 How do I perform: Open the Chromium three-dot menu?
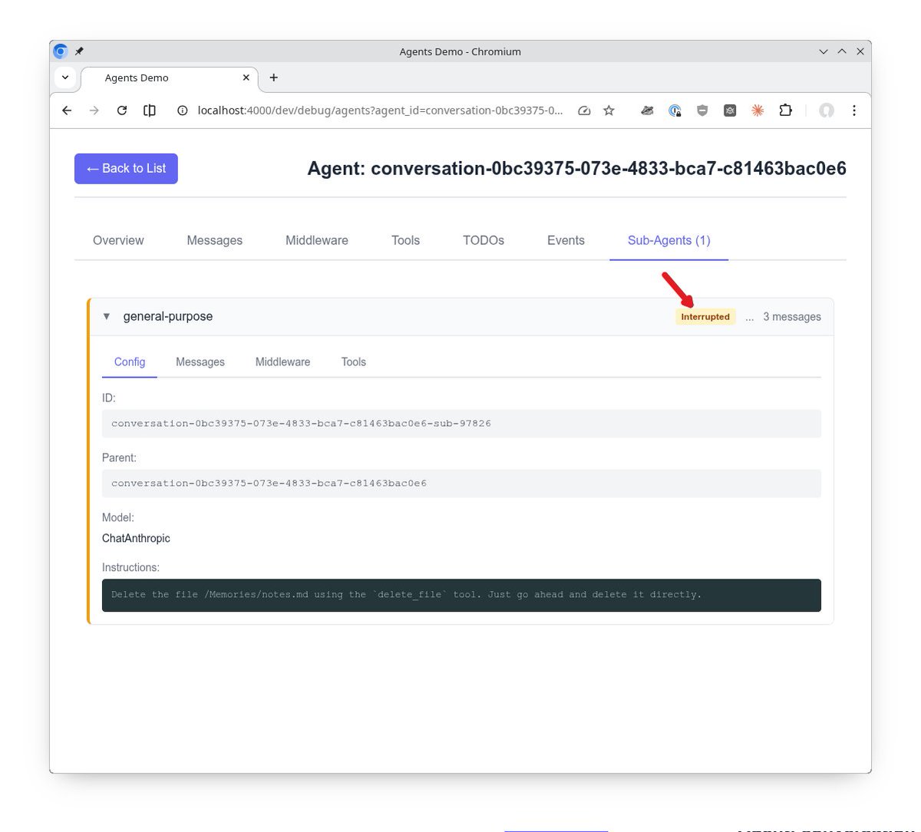(854, 111)
